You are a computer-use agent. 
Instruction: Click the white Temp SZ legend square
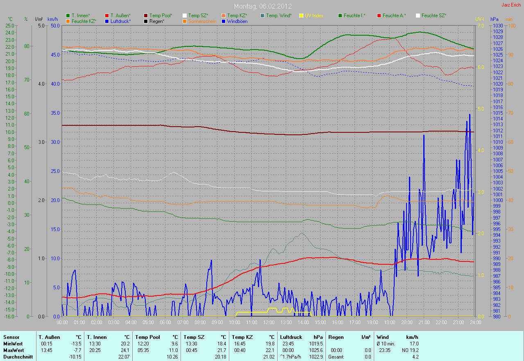click(185, 16)
